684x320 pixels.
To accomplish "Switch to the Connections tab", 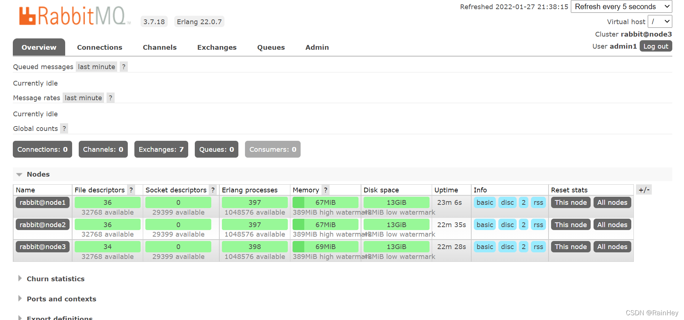I will (x=100, y=47).
